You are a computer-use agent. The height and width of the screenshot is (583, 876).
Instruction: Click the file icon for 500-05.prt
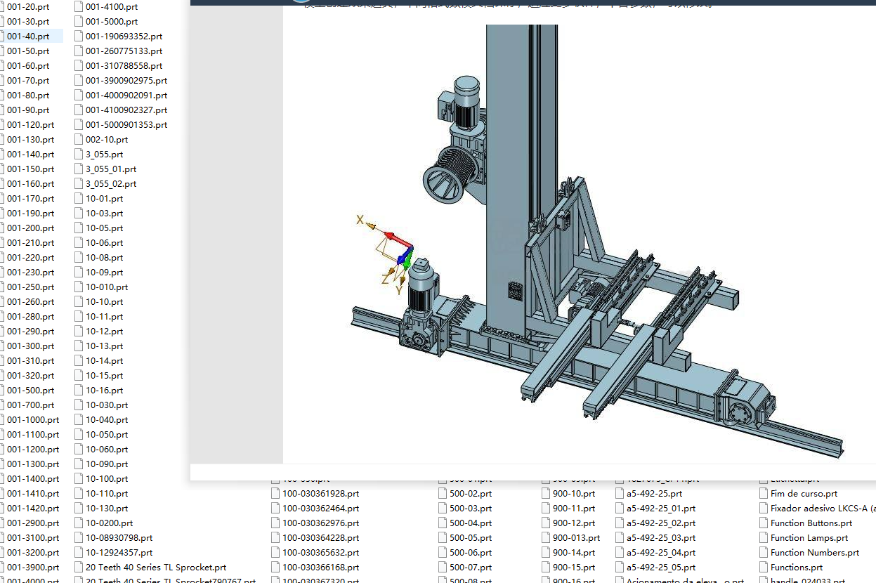pyautogui.click(x=443, y=537)
